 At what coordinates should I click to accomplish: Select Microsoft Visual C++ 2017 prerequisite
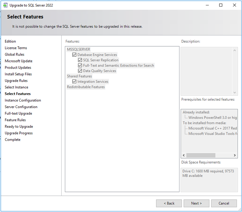pyautogui.click(x=213, y=128)
